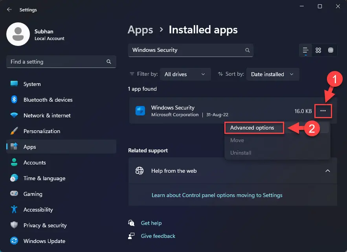Open the Filter by All drives dropdown
Screen dimensions: 347x252
[185, 74]
